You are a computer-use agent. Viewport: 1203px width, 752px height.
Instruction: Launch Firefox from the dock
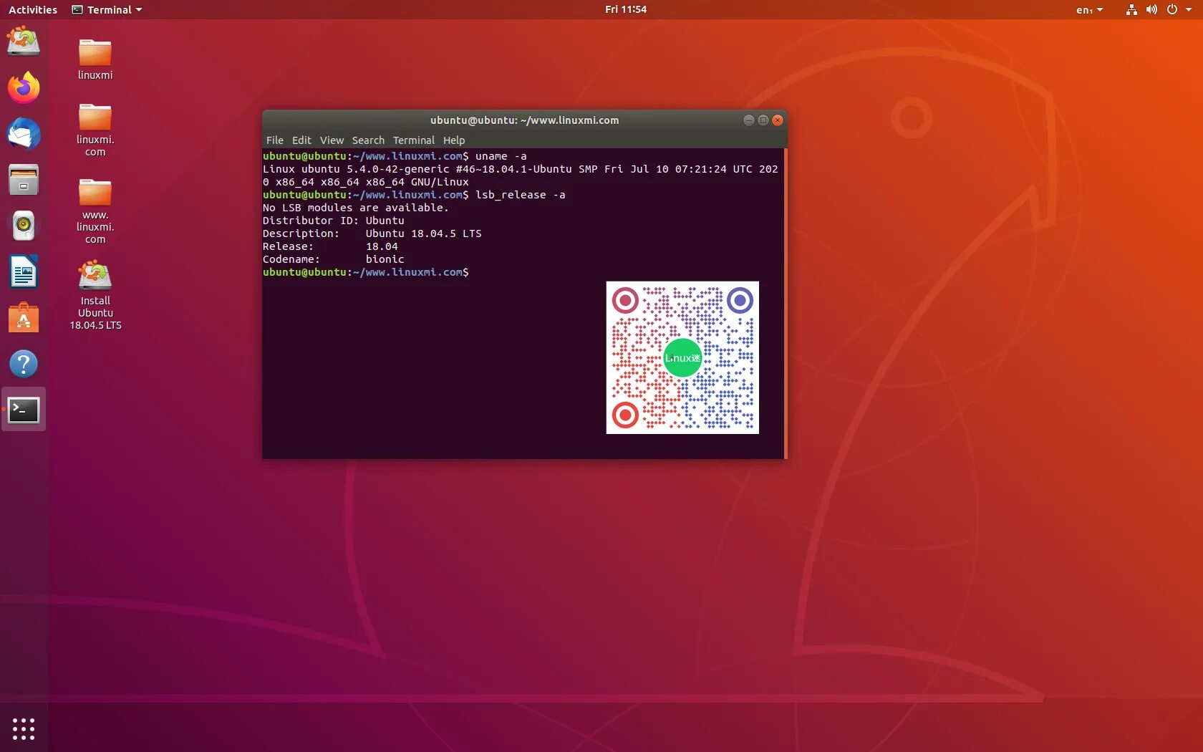click(24, 87)
